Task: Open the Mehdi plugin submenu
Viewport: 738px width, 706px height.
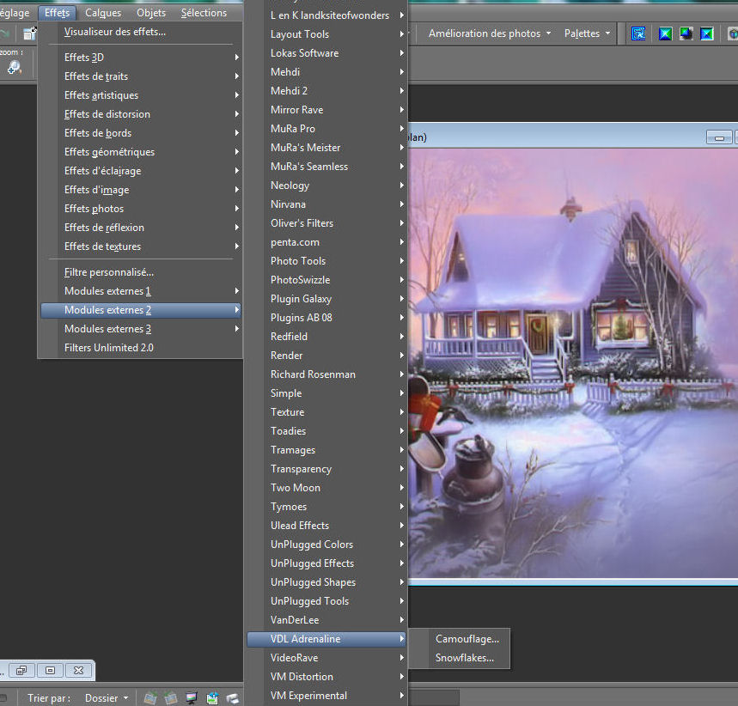Action: (326, 72)
